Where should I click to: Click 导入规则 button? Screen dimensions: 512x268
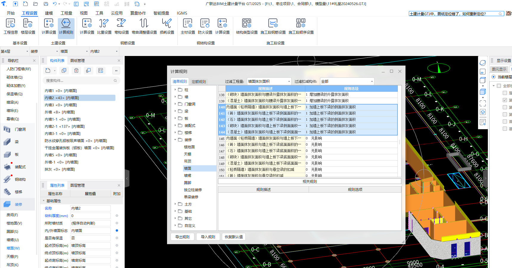(x=208, y=237)
